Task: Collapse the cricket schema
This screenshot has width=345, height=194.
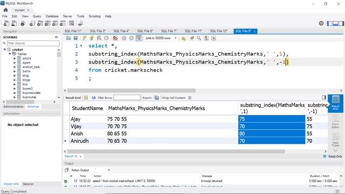Action: (5, 50)
